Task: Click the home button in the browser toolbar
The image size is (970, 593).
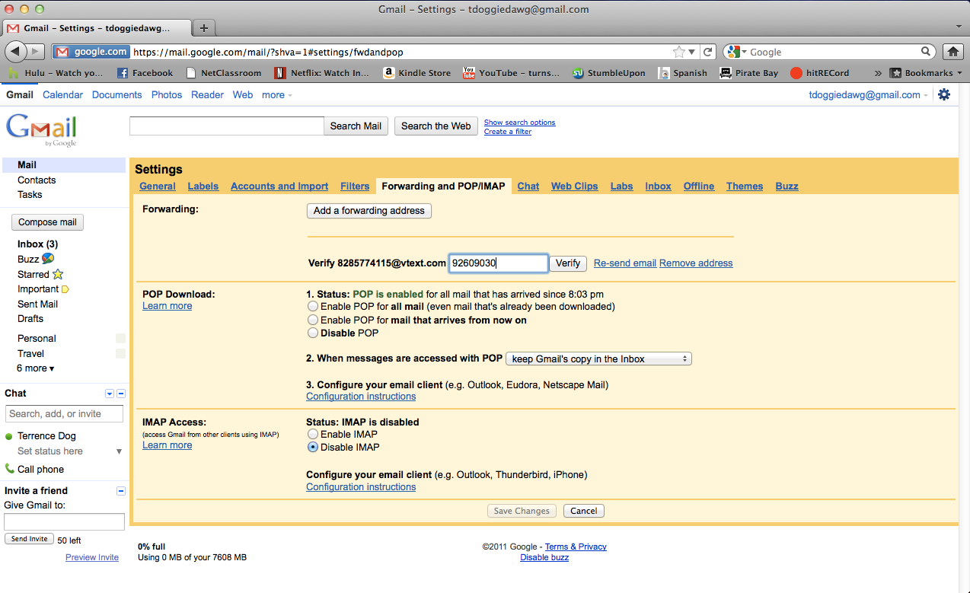Action: (952, 52)
